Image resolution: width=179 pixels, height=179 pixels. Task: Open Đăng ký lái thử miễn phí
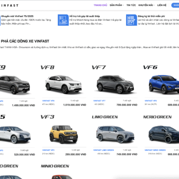(x=151, y=16)
